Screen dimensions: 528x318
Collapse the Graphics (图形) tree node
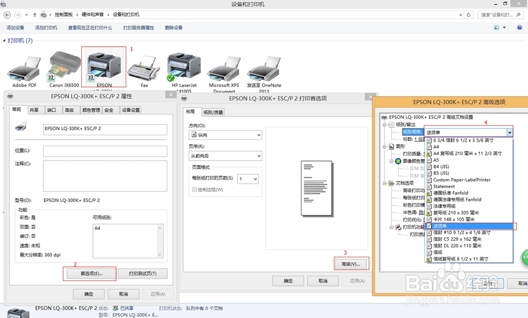[384, 146]
